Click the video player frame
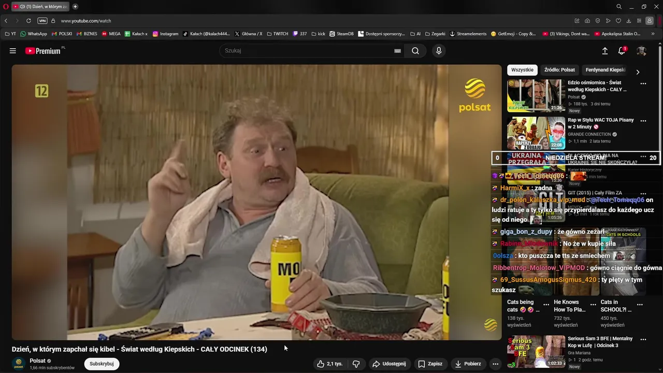The height and width of the screenshot is (373, 663). [x=257, y=202]
